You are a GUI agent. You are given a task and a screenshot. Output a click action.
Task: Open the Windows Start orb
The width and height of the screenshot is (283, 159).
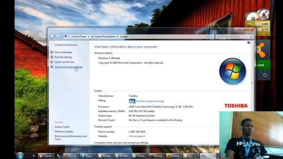coord(20,156)
